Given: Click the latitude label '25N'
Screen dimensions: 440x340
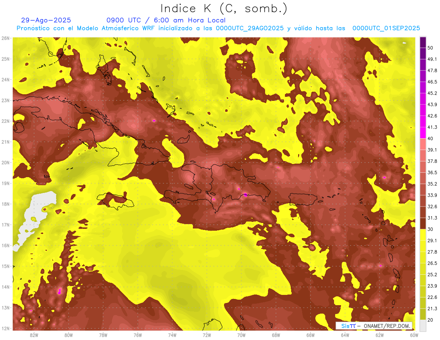Looking at the screenshot, I should tap(5, 59).
